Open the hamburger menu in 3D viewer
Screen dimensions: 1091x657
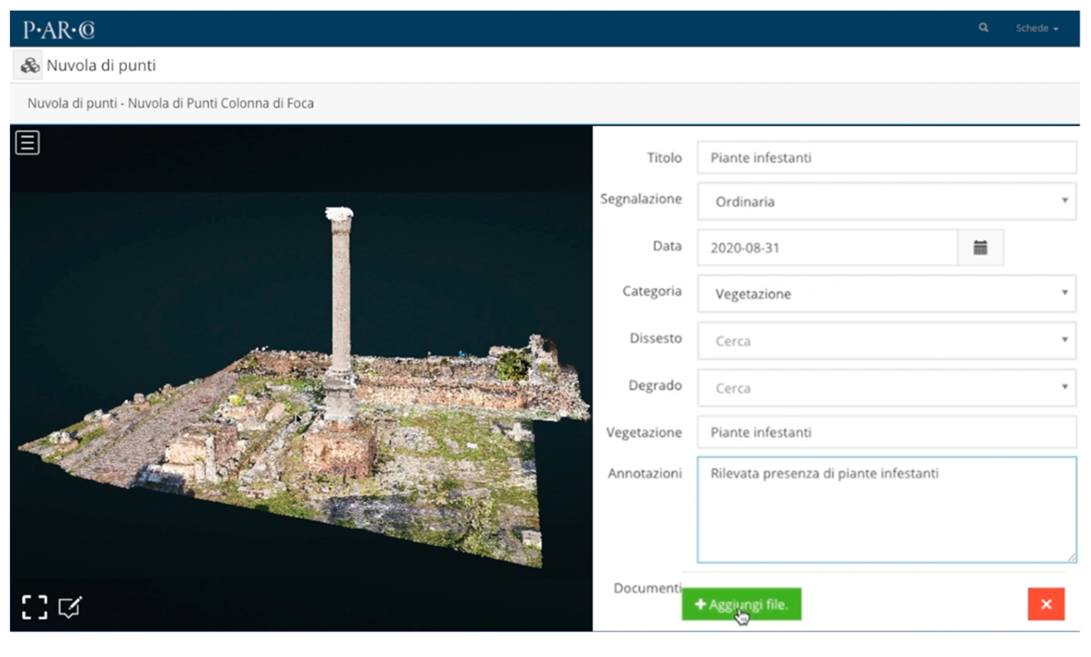(27, 142)
